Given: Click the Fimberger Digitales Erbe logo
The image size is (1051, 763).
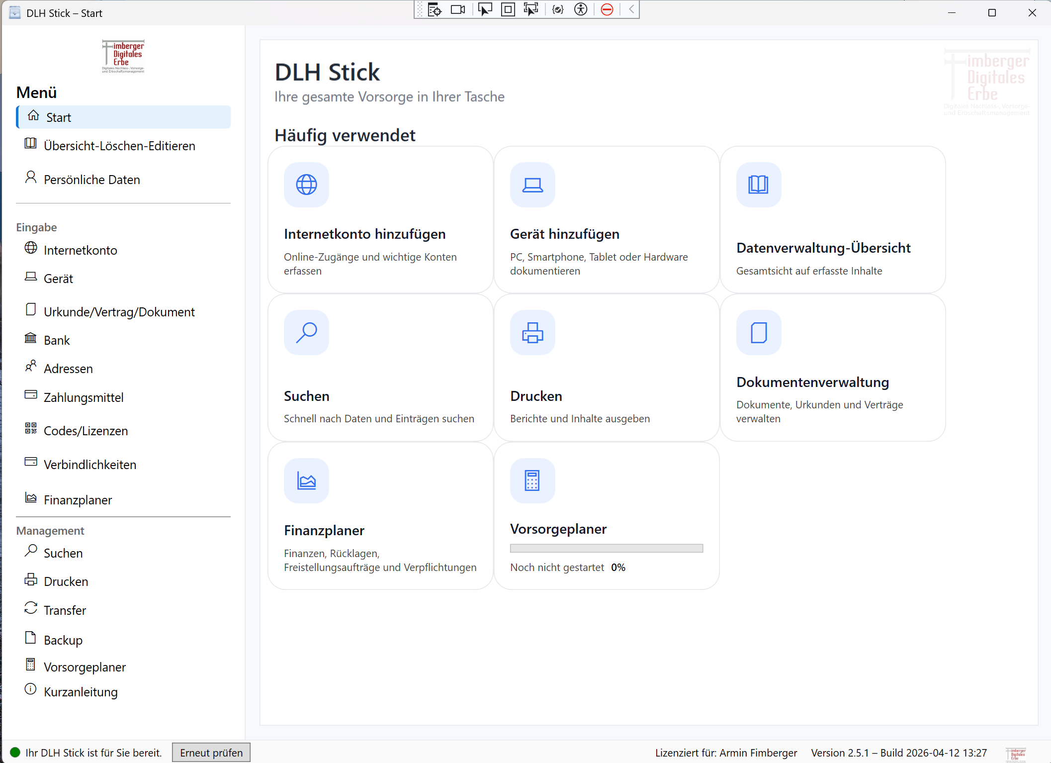Looking at the screenshot, I should point(123,55).
